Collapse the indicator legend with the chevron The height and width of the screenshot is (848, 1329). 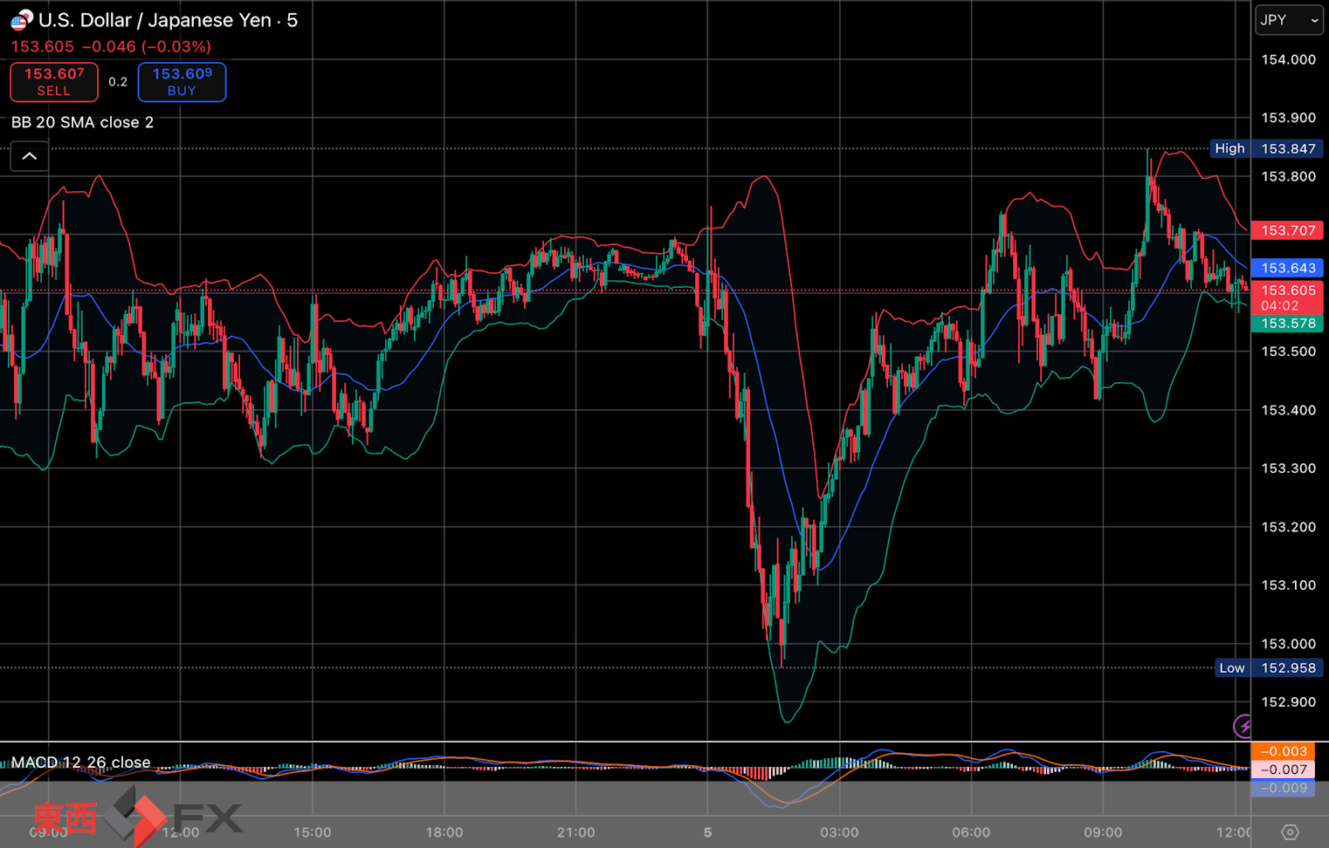pyautogui.click(x=29, y=156)
